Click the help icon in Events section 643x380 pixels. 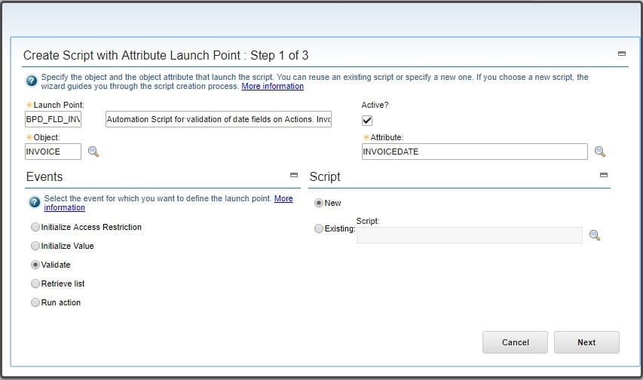(35, 202)
